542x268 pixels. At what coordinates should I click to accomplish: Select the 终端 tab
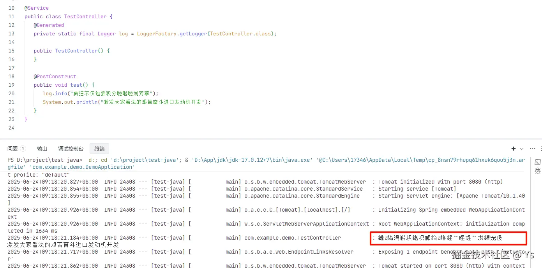click(x=99, y=149)
